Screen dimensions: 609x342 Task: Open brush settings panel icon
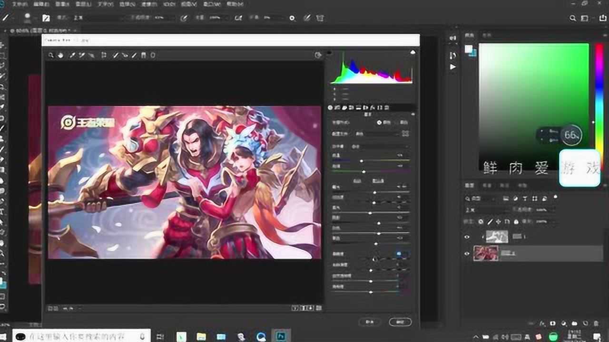46,18
